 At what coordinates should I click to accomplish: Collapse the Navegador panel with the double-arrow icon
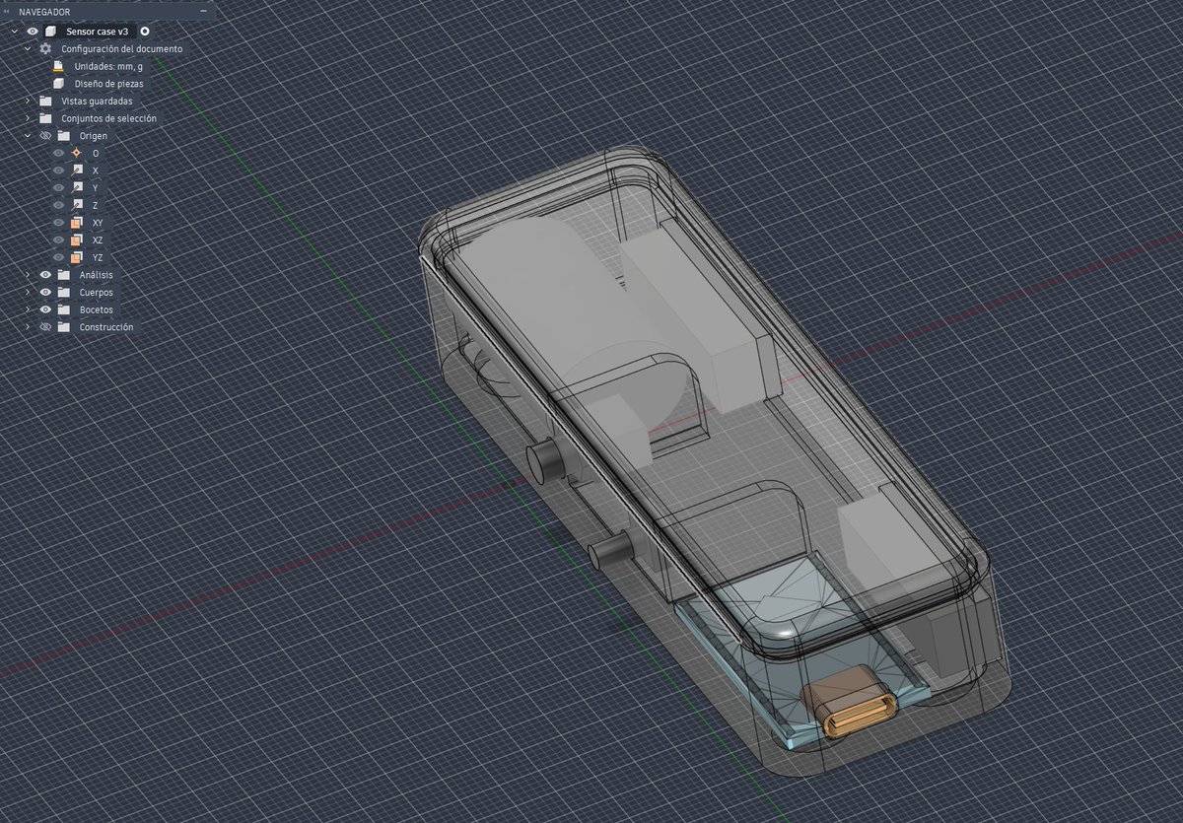click(6, 12)
